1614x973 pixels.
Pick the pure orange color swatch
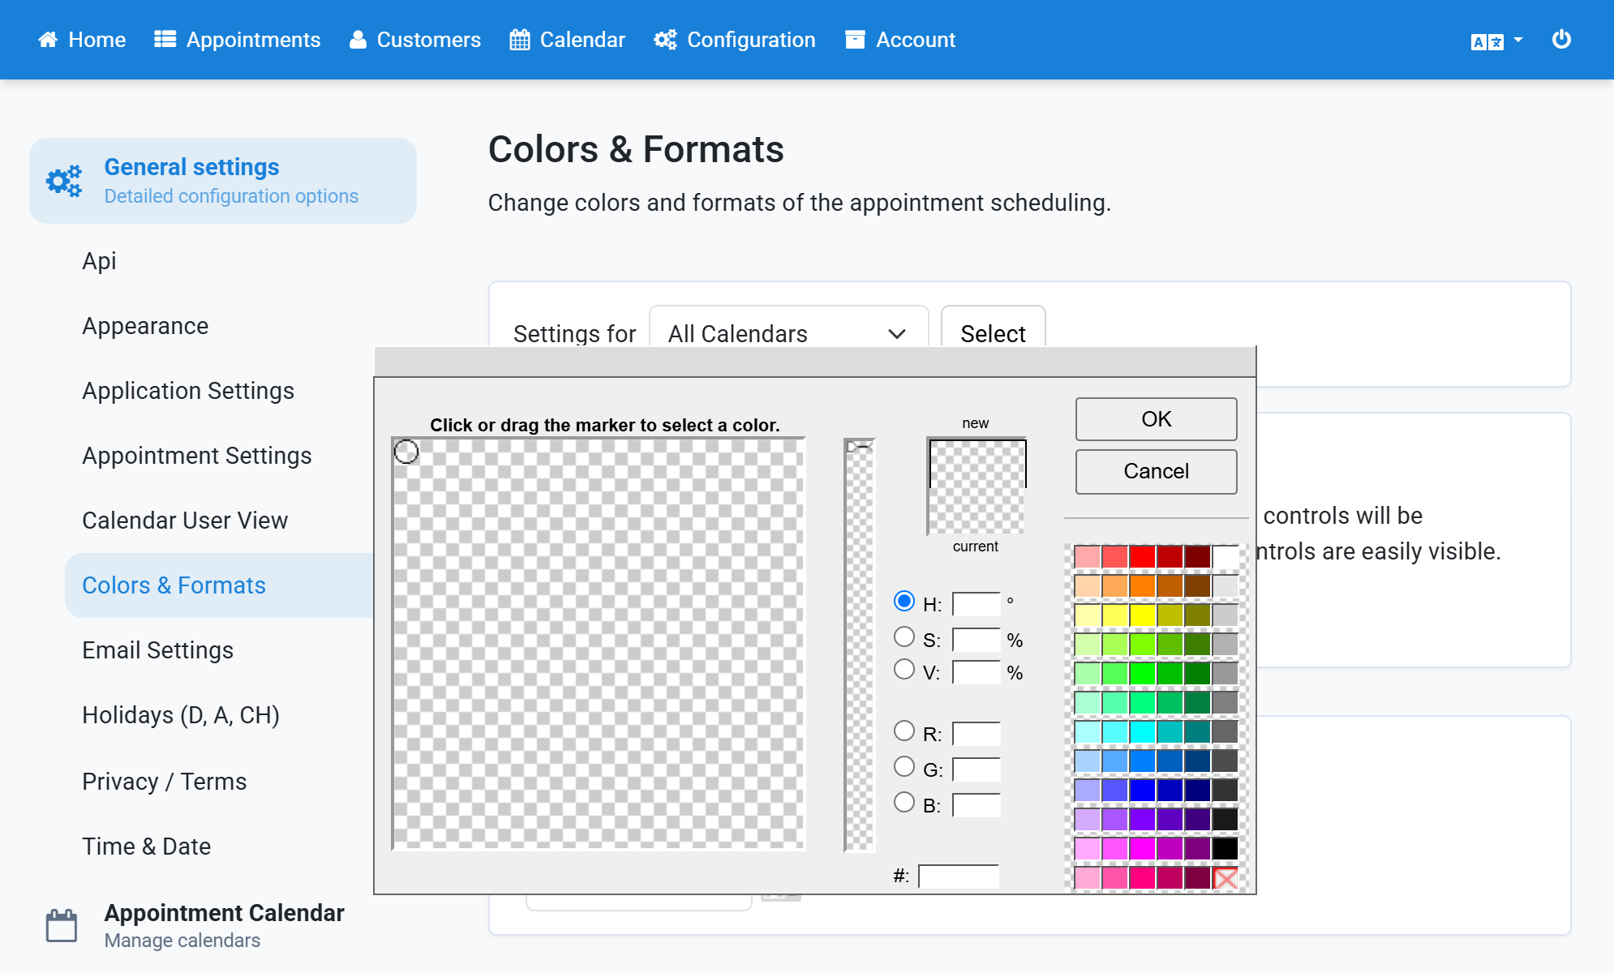pyautogui.click(x=1142, y=586)
